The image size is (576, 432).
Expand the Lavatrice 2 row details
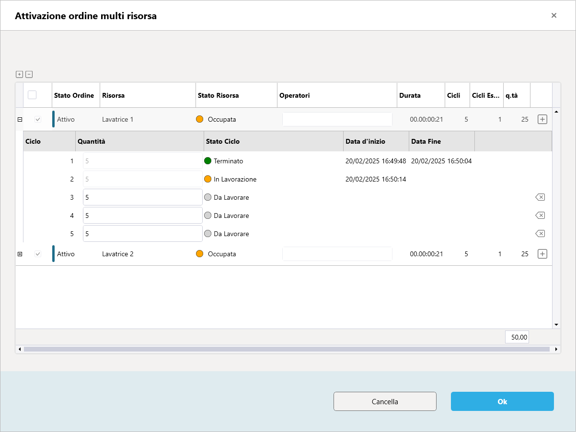click(20, 254)
